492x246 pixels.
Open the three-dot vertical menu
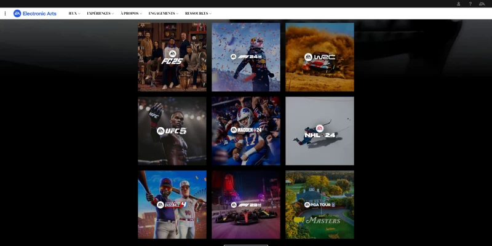[5, 14]
